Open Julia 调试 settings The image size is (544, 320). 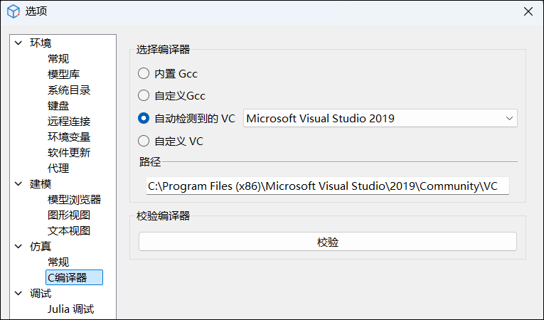(x=70, y=309)
